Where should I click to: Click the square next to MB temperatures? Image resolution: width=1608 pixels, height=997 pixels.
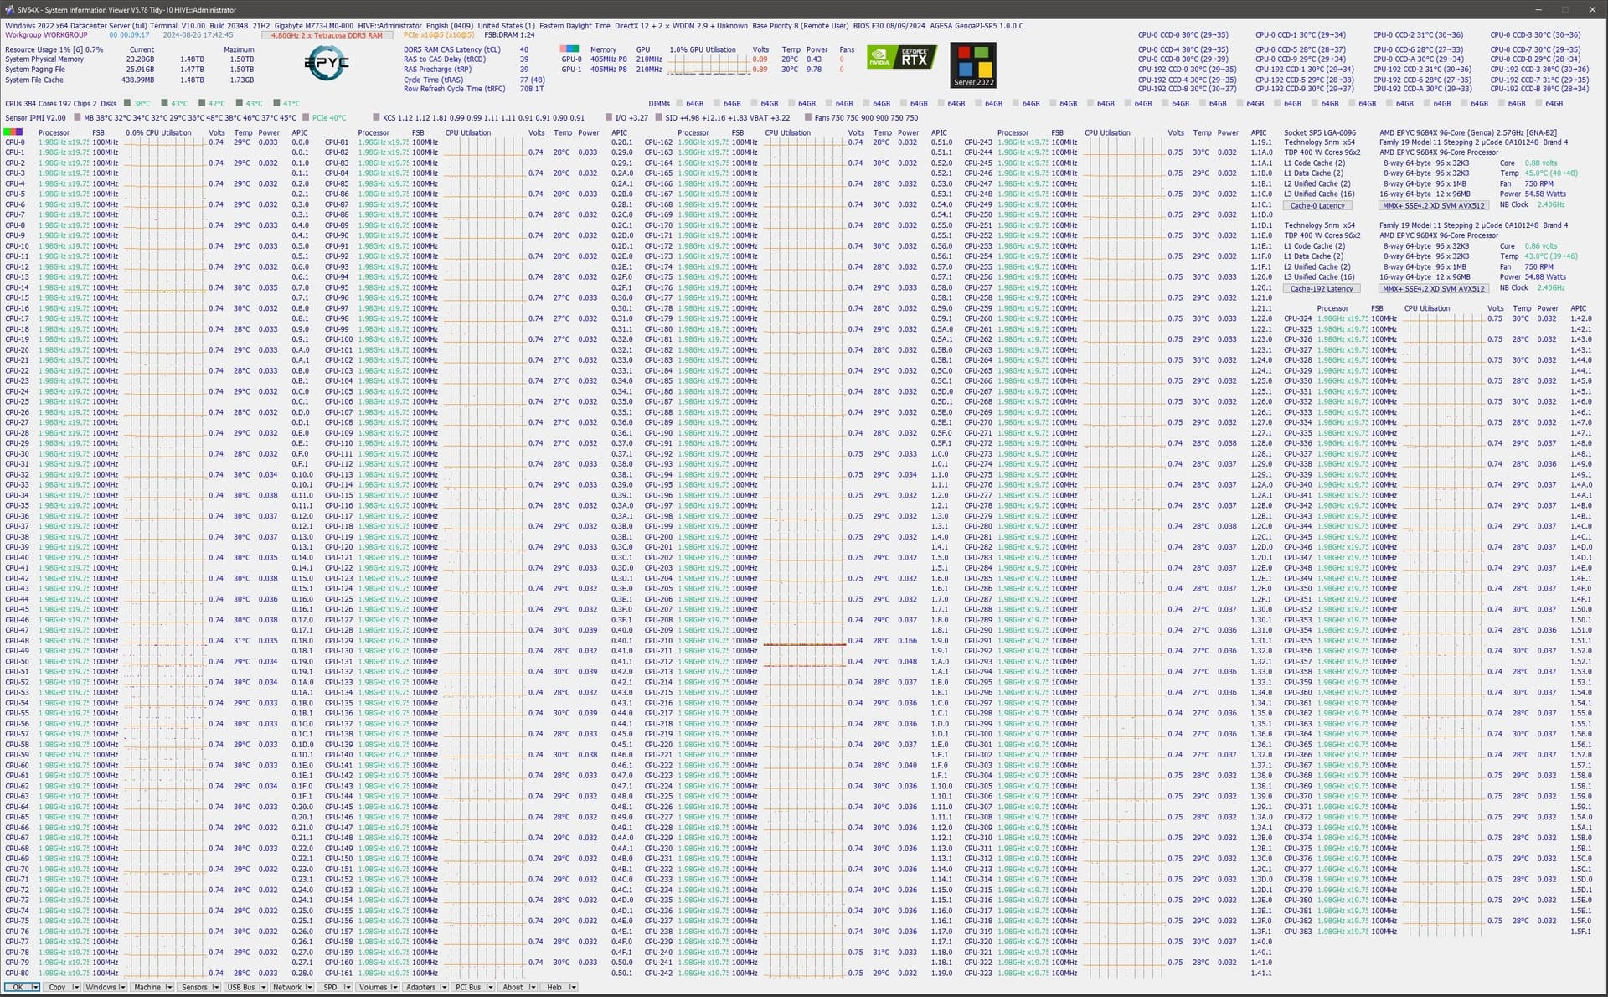click(x=76, y=118)
